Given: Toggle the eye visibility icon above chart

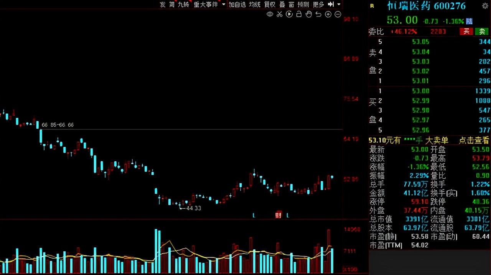Looking at the screenshot, I should click(270, 14).
